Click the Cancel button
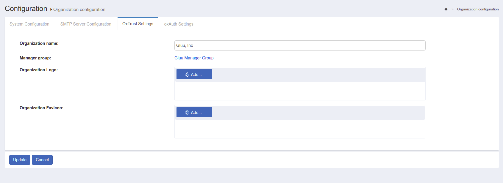This screenshot has width=503, height=183. tap(42, 160)
